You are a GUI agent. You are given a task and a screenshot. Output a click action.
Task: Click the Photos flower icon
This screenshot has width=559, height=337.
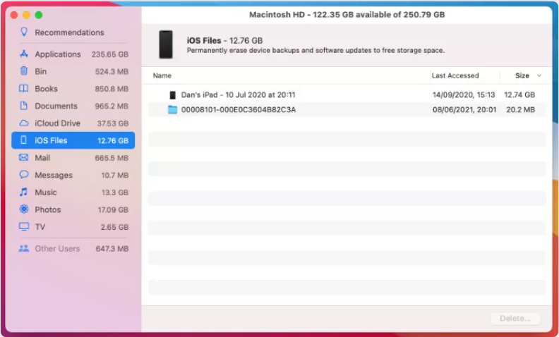[24, 209]
